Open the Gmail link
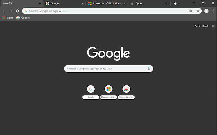217x135 pixels. click(197, 26)
